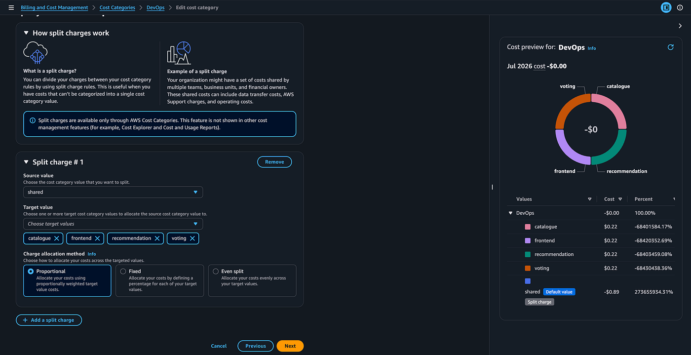Viewport: 691px width, 355px height.
Task: Click Edit cost category breadcrumb text
Action: click(x=197, y=7)
